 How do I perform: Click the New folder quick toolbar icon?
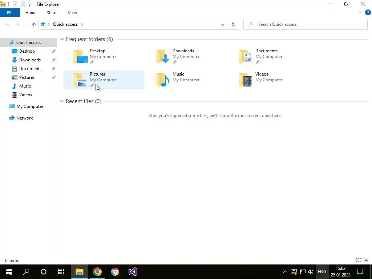point(23,4)
